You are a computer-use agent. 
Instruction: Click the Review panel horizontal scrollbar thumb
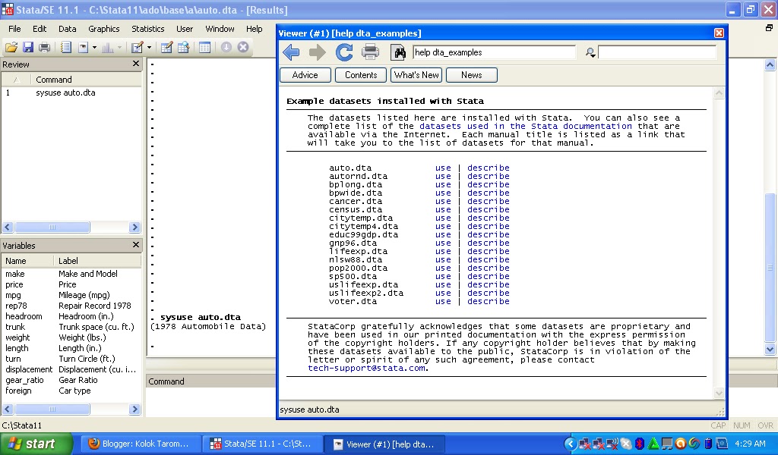point(52,227)
